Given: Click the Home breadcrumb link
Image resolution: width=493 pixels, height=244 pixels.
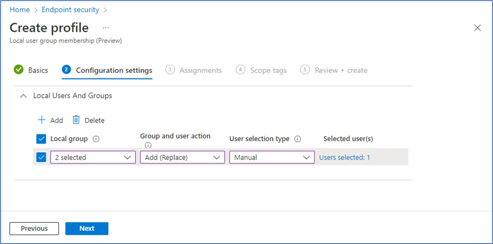Looking at the screenshot, I should tap(20, 10).
